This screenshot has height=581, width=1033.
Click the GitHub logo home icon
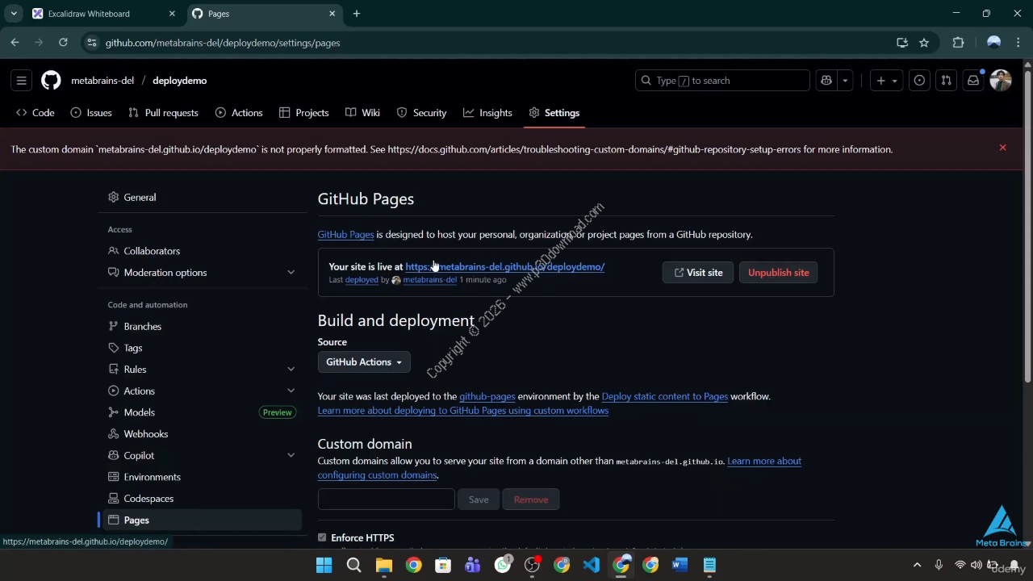point(51,81)
